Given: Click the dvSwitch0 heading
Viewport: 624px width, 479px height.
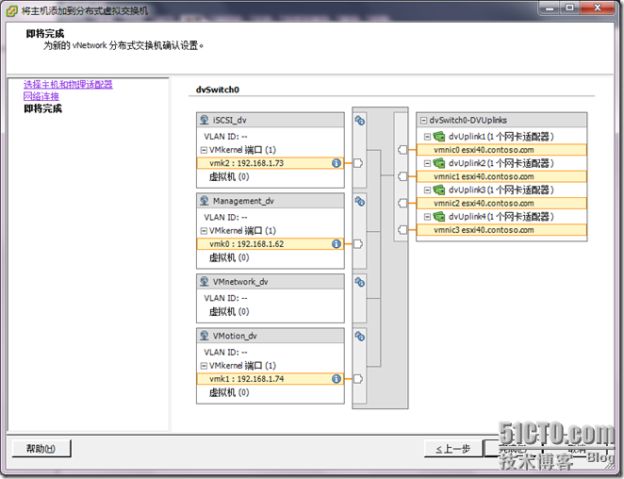Looking at the screenshot, I should [218, 90].
